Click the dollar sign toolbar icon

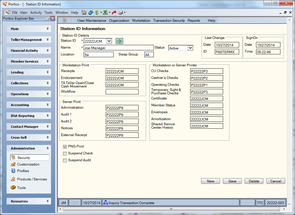97,13
